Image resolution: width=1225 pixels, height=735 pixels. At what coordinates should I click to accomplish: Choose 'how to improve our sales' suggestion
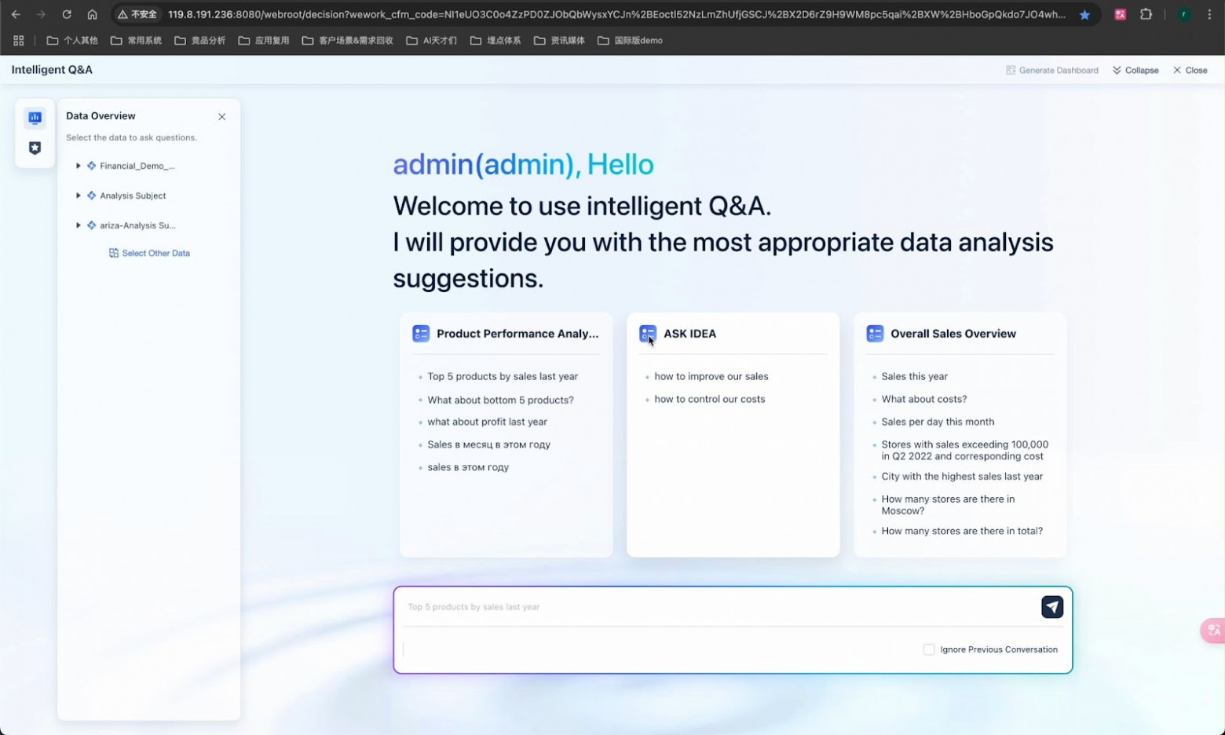point(711,376)
